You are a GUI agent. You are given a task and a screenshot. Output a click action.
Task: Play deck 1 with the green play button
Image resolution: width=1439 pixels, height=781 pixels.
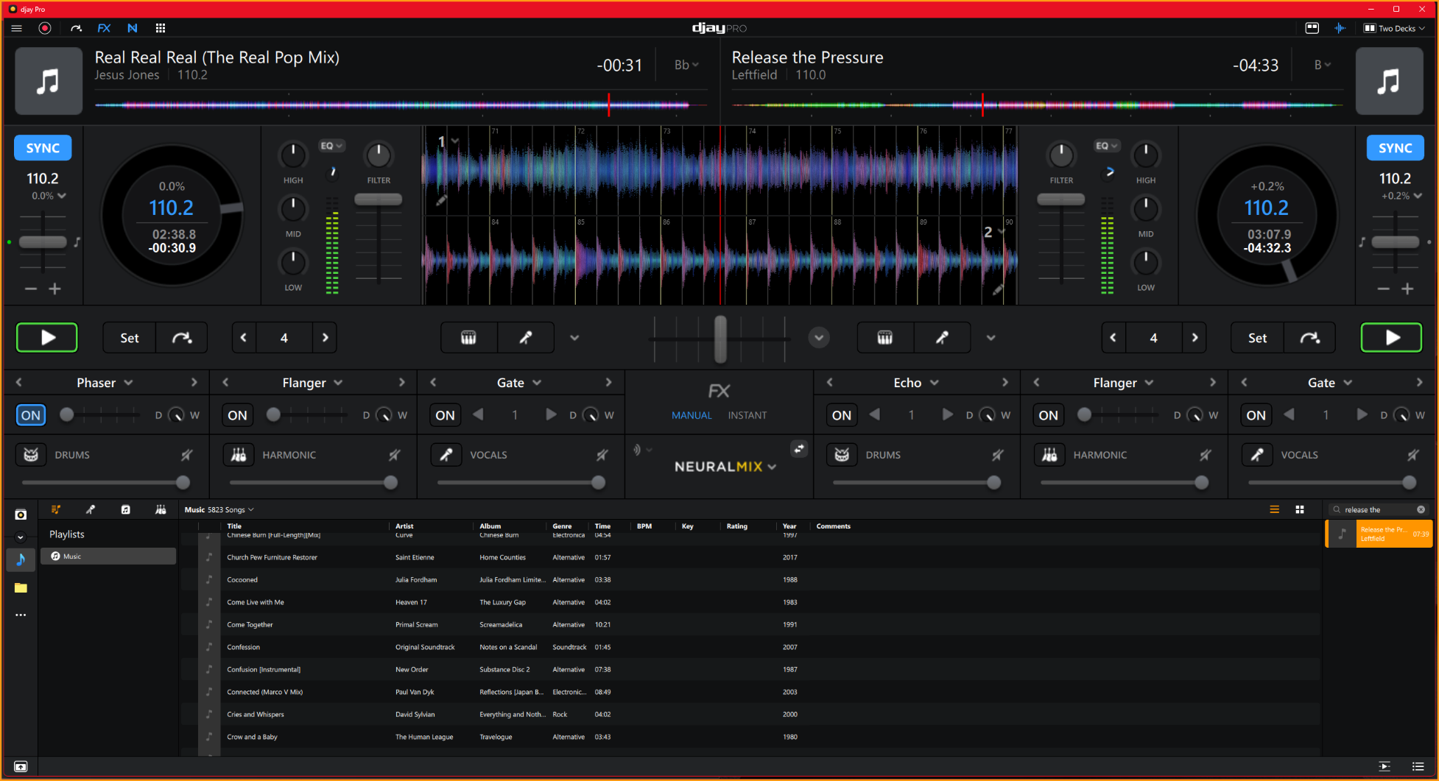coord(47,338)
